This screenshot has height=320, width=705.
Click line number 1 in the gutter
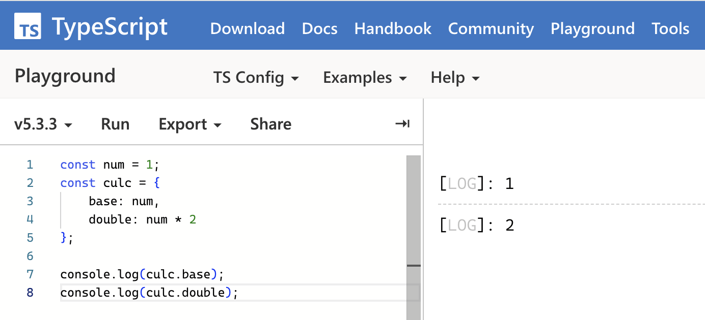point(30,165)
